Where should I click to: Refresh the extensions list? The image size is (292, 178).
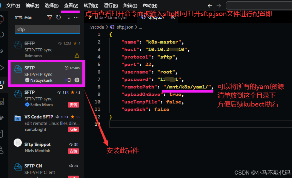click(59, 17)
